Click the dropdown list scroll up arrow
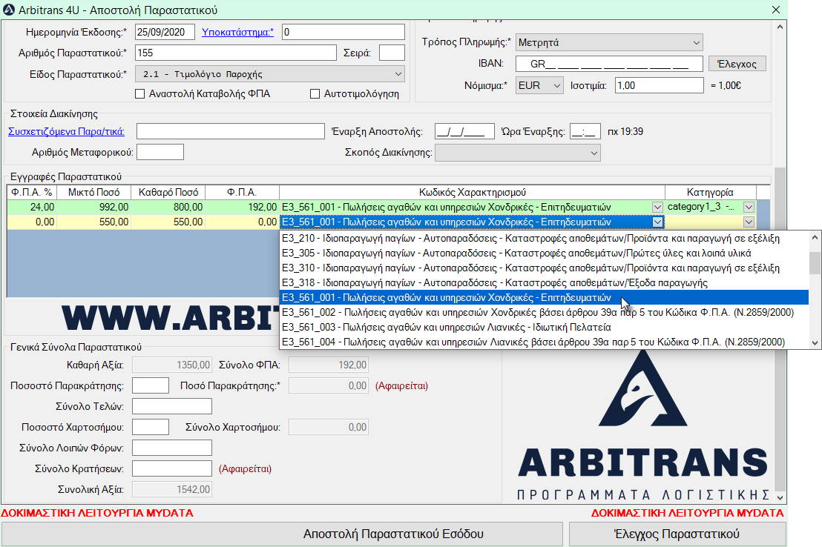Viewport: 822px width, 547px height. click(x=815, y=237)
